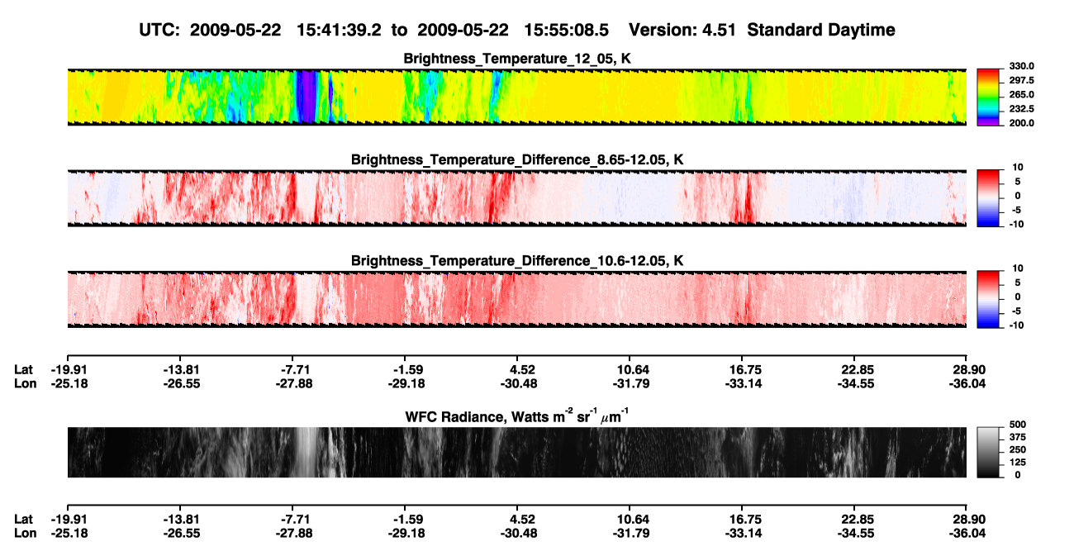
Task: Click the rainbow colorbar for Brightness Temperature 12.05
Action: (988, 97)
